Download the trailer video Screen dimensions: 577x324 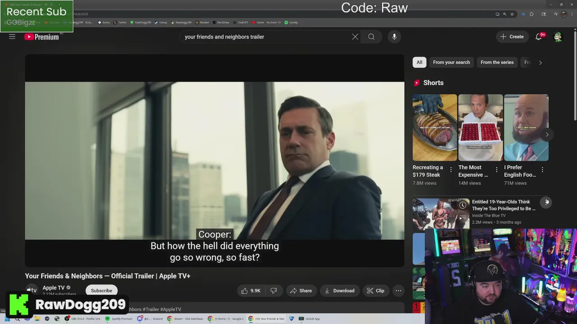tap(339, 291)
